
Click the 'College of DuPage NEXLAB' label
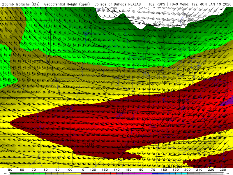[117, 4]
